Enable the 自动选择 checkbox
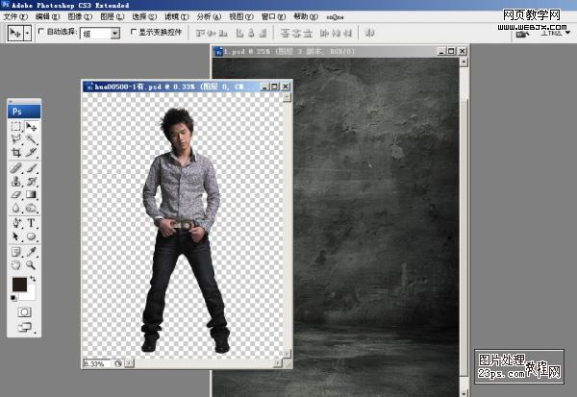 pyautogui.click(x=41, y=32)
